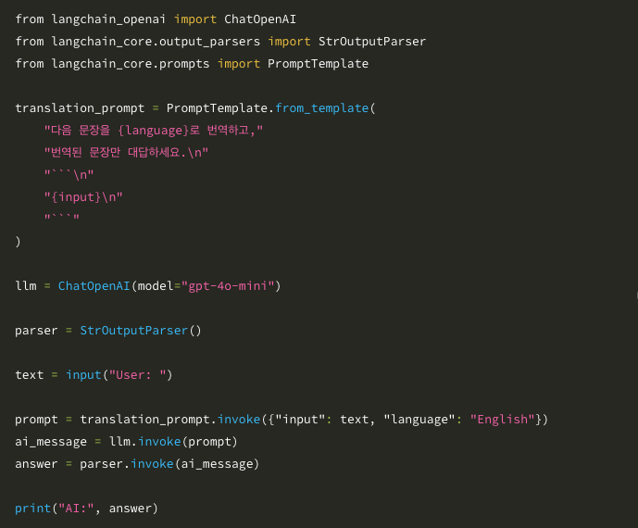638x528 pixels.
Task: Click the 'User: ' input prompt string
Action: click(137, 374)
